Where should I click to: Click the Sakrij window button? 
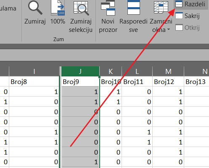(187, 16)
